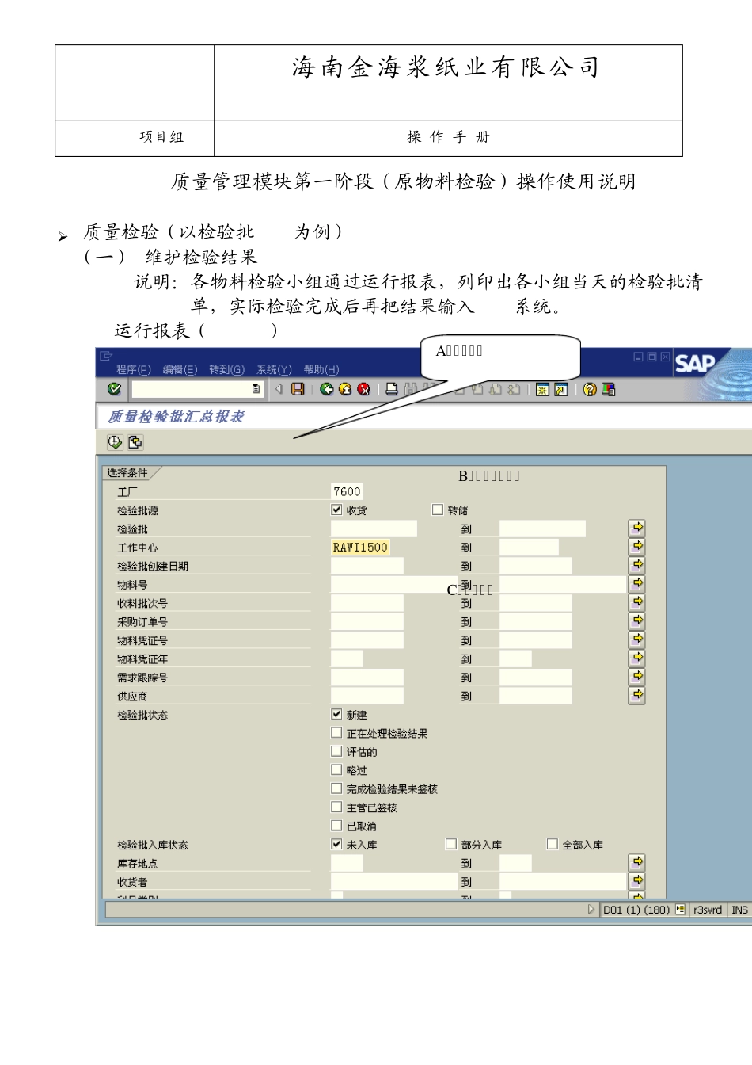Viewport: 752px width, 1065px height.
Task: Open multiple selection arrow for 工作中心
Action: (637, 547)
